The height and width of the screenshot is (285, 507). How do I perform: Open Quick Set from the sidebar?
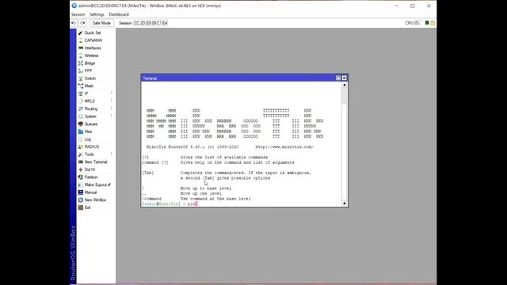pyautogui.click(x=93, y=32)
